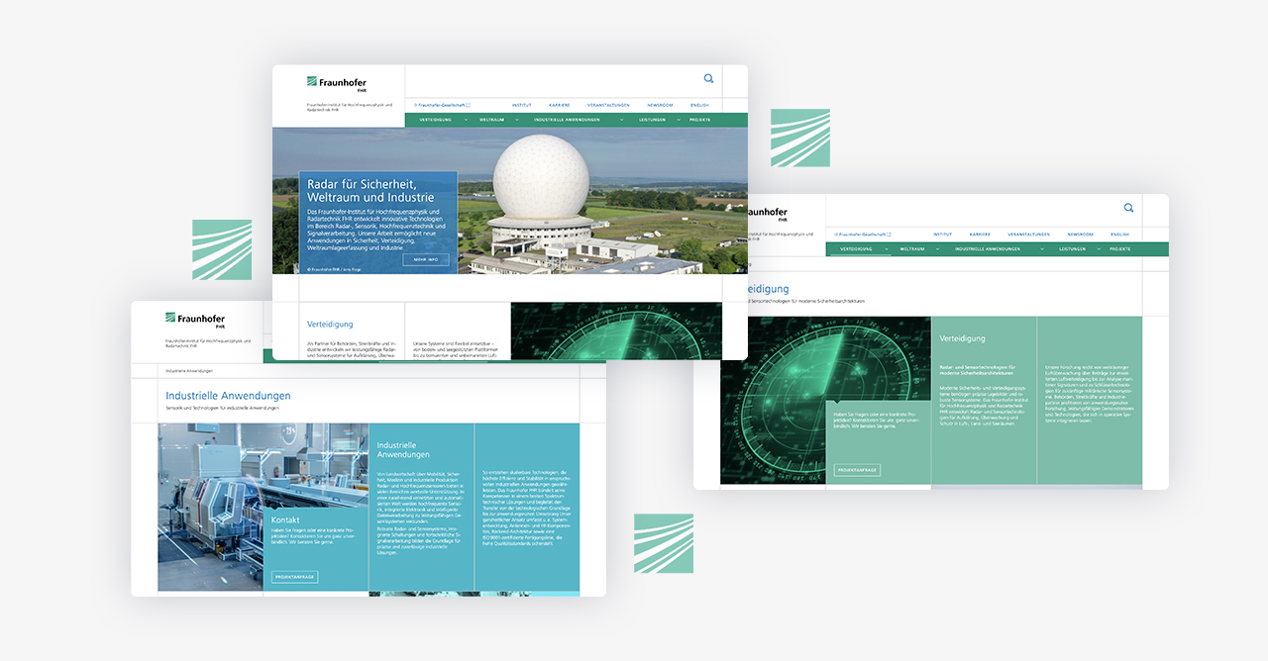Viewport: 1268px width, 661px height.
Task: Expand chevron beside VERTEIDIGUNG in right page window
Action: [x=887, y=249]
